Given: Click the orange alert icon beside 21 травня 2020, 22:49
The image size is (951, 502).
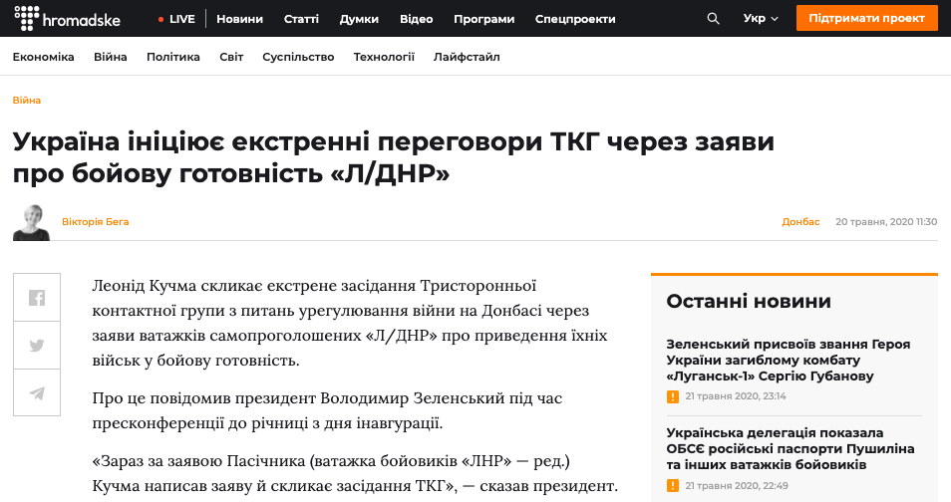Looking at the screenshot, I should pyautogui.click(x=673, y=486).
